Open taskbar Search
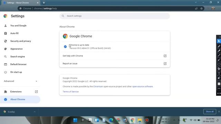The height and width of the screenshot is (124, 221). click(83, 120)
